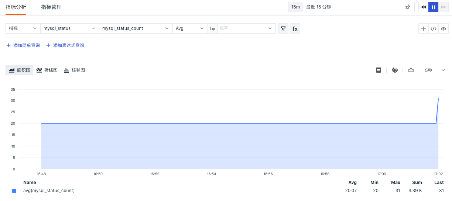Click the 16:48 time axis label
This screenshot has height=201, width=452.
tap(41, 174)
